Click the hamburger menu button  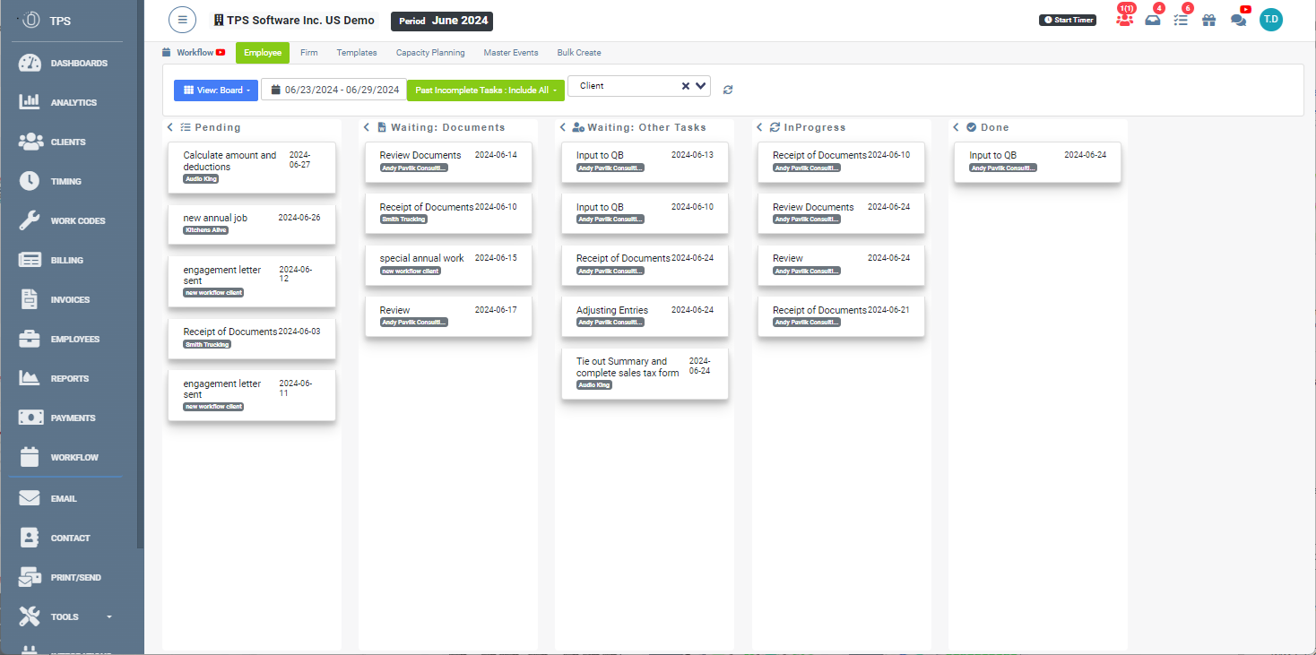click(x=182, y=20)
